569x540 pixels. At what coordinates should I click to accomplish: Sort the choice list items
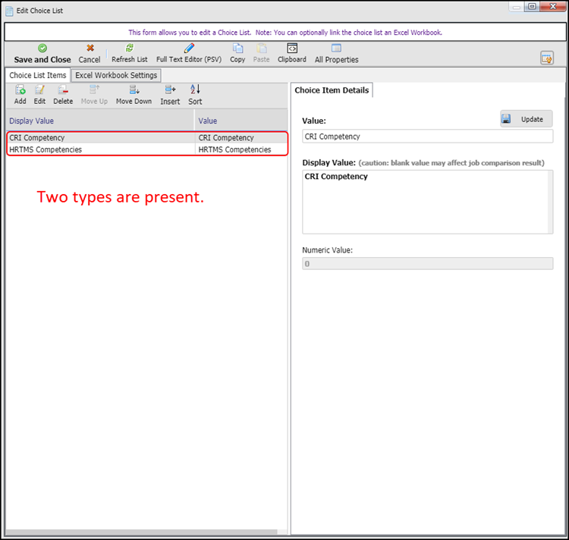coord(195,96)
